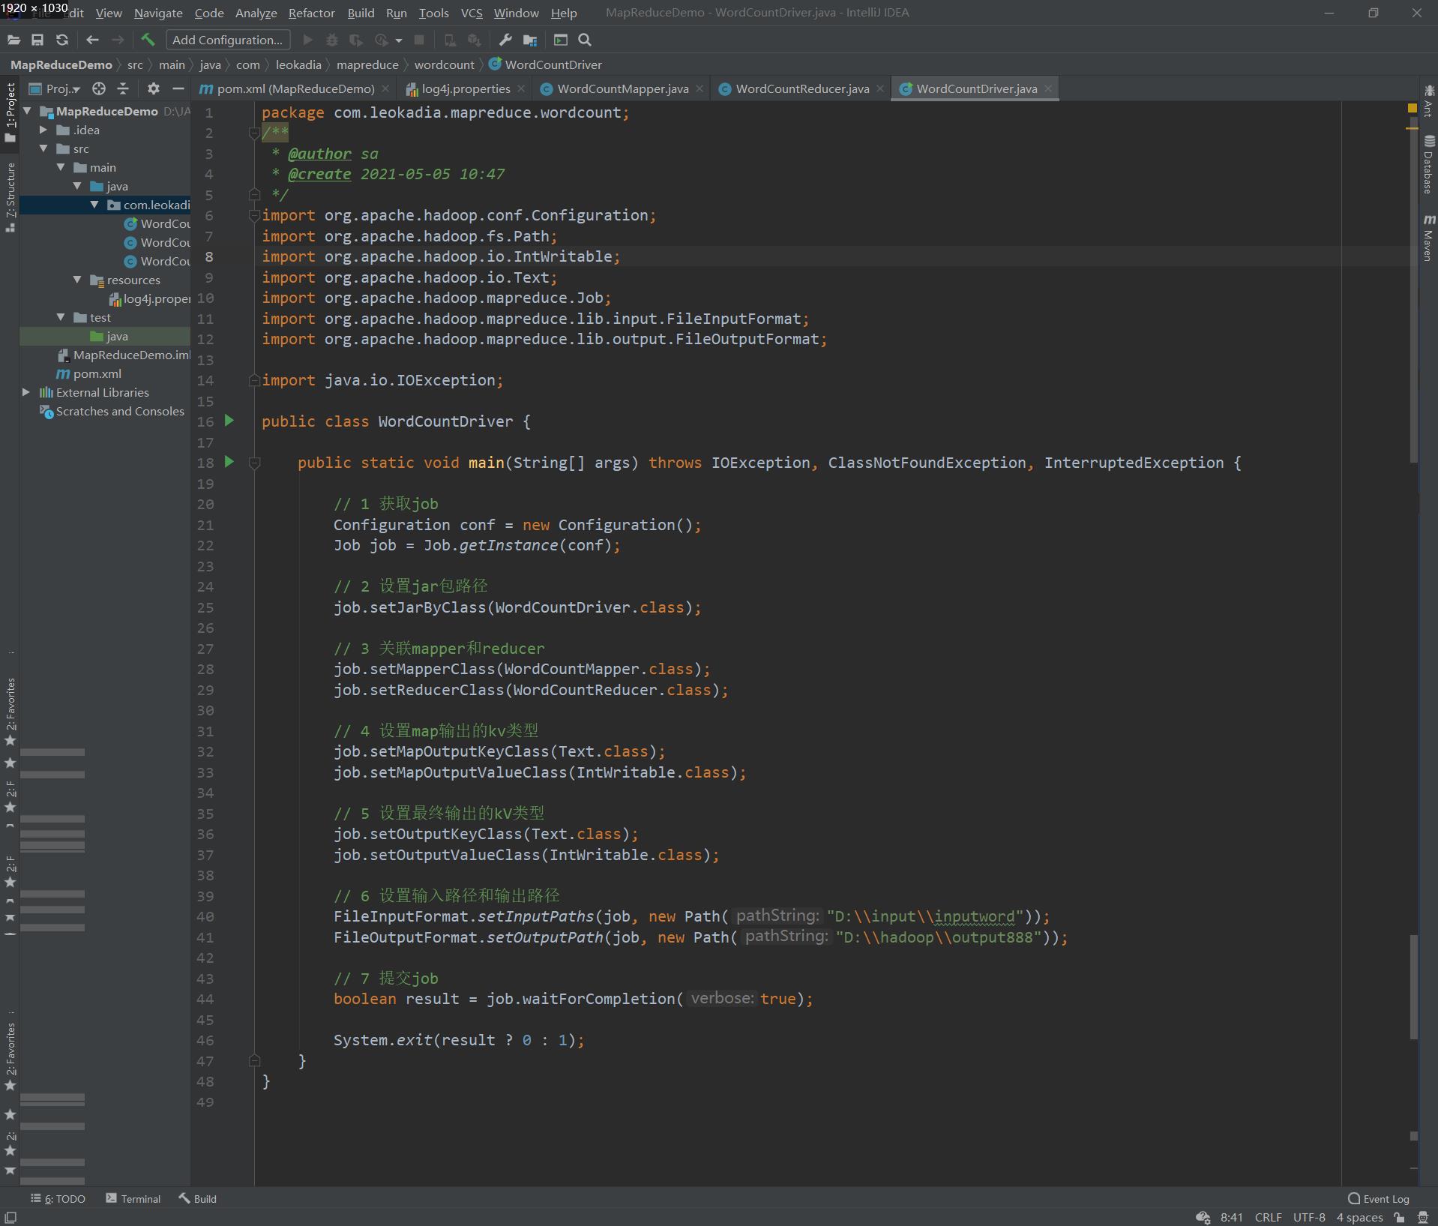Click the 4 spaces indent indicator
Screen dimensions: 1438x1226
(x=1359, y=1217)
